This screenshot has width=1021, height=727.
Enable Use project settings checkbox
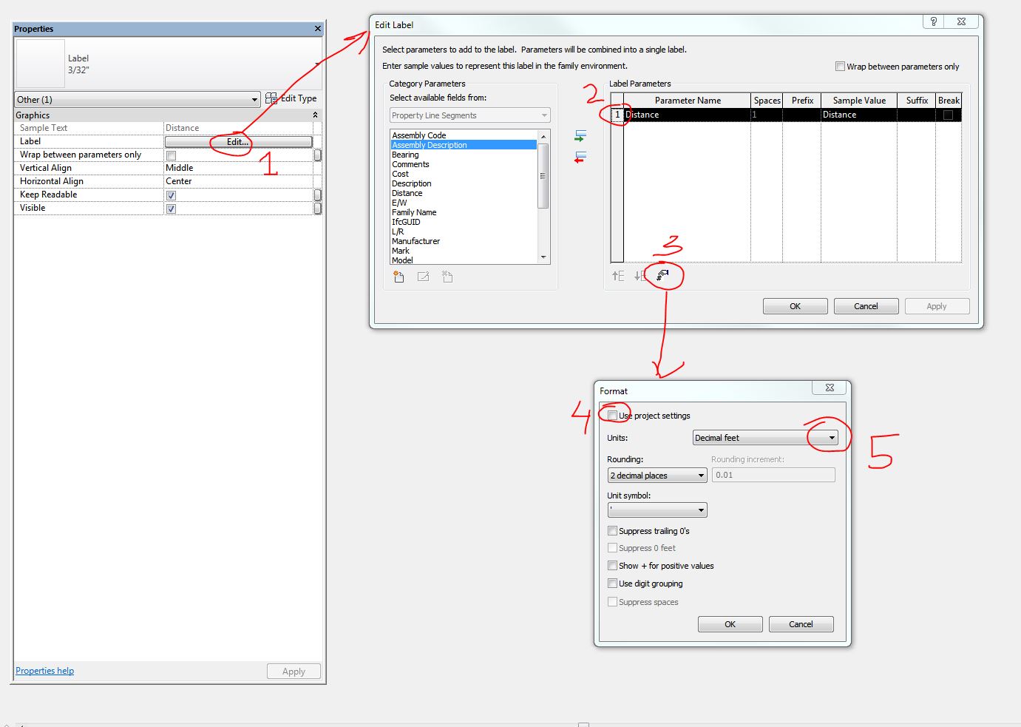click(x=612, y=416)
